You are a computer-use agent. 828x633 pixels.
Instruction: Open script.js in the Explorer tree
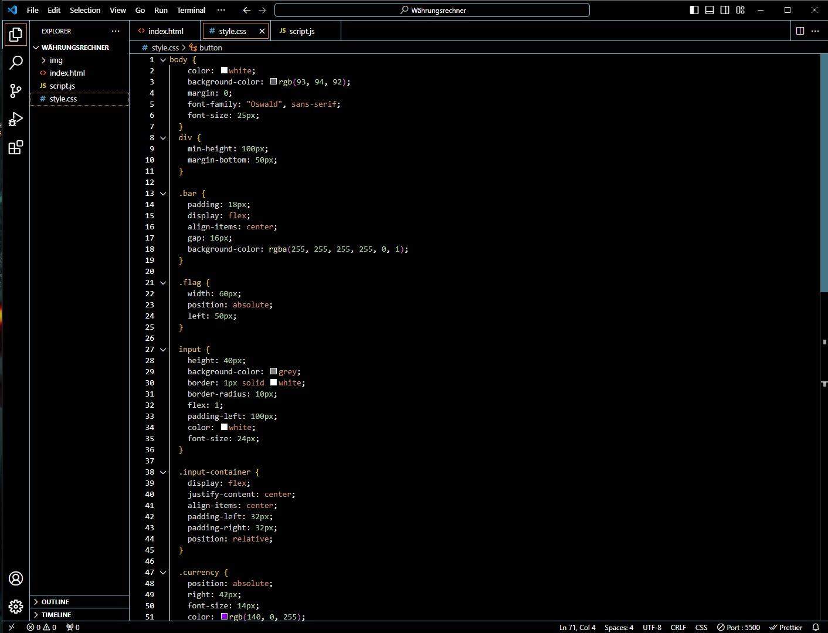point(62,86)
